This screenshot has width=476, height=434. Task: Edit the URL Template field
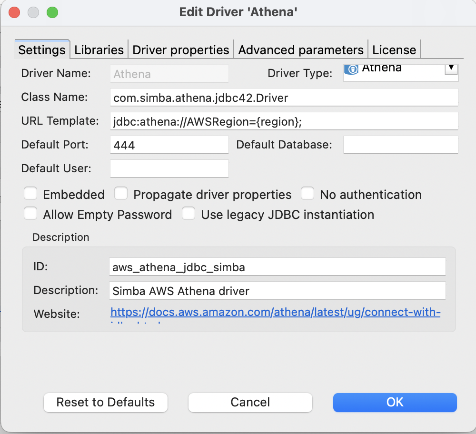tap(284, 121)
